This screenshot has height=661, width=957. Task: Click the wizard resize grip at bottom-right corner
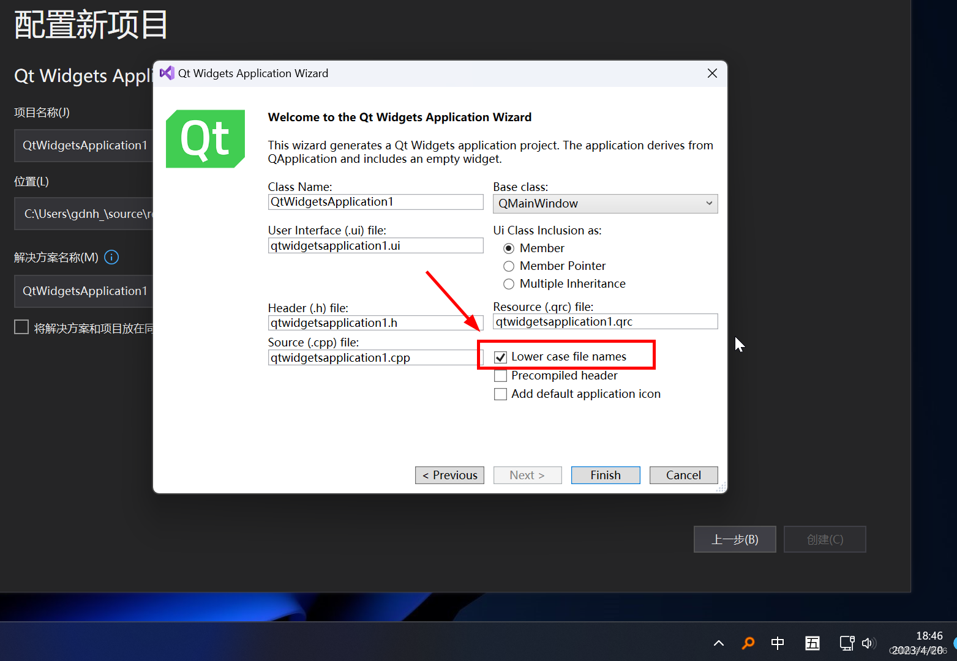click(x=721, y=487)
